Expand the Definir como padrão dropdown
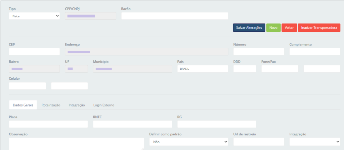 (x=188, y=142)
